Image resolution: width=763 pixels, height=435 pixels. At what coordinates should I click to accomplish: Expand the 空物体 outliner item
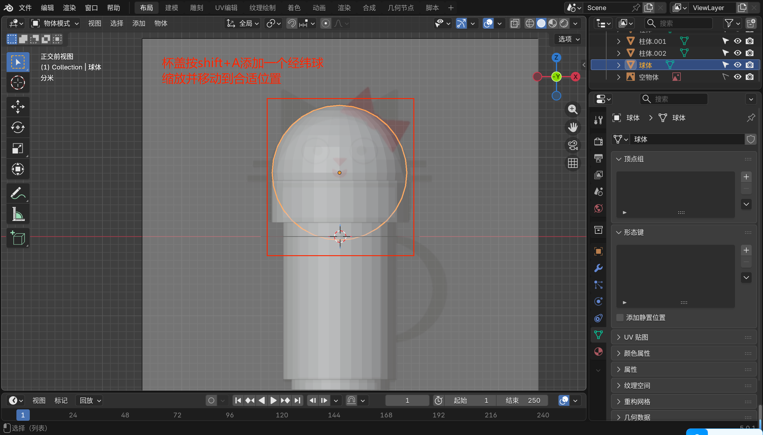click(x=618, y=77)
